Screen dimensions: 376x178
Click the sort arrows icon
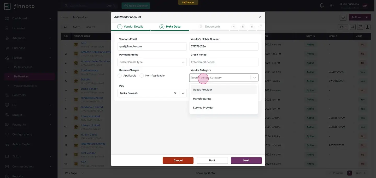352,27
